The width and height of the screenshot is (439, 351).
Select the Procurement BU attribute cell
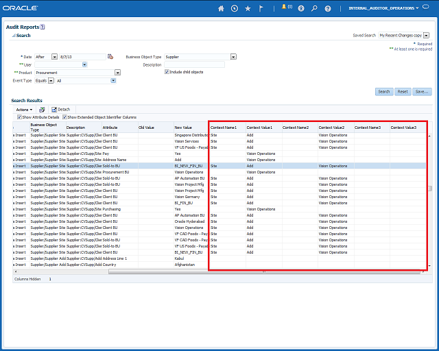point(120,172)
